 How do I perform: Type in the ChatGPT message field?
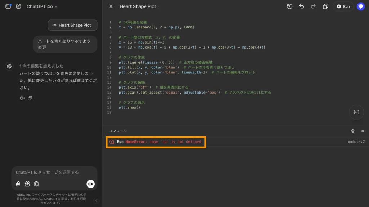pyautogui.click(x=50, y=172)
